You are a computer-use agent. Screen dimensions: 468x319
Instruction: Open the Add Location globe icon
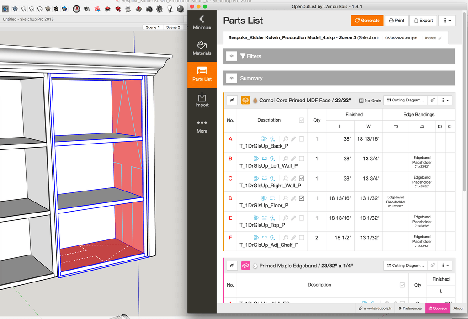pos(76,9)
